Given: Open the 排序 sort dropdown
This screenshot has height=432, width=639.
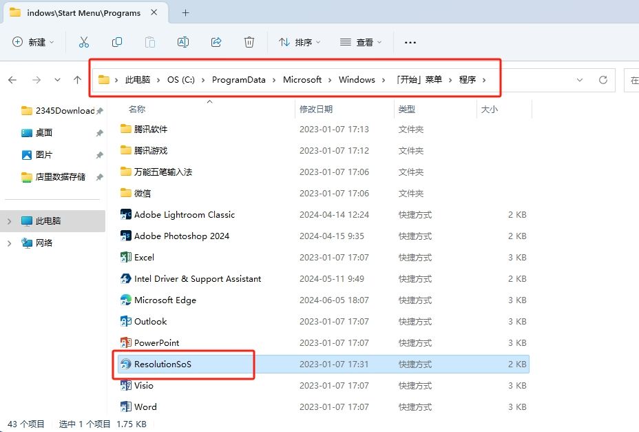Looking at the screenshot, I should pyautogui.click(x=300, y=42).
